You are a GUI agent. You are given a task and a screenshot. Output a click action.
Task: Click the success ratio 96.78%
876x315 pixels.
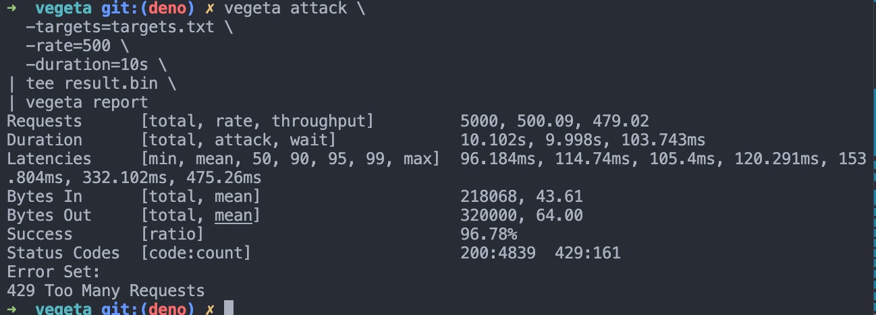tap(489, 234)
